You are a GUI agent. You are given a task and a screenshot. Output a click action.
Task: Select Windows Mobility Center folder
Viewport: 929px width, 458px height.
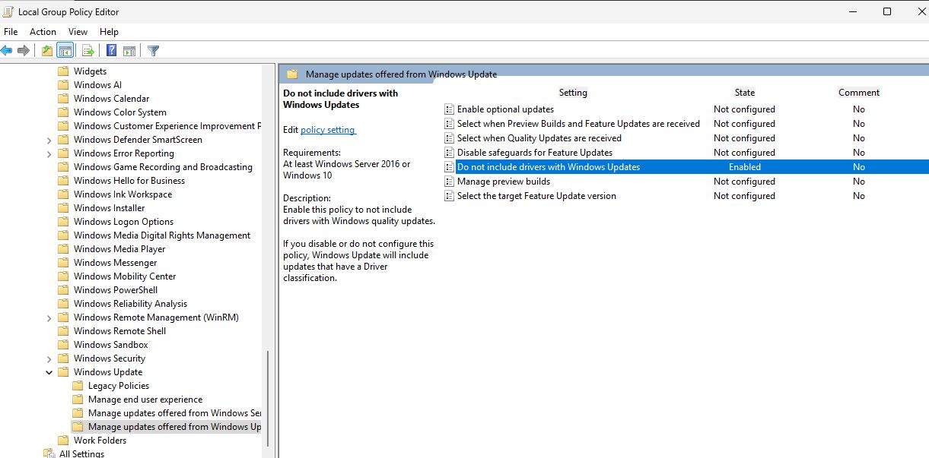tap(125, 276)
